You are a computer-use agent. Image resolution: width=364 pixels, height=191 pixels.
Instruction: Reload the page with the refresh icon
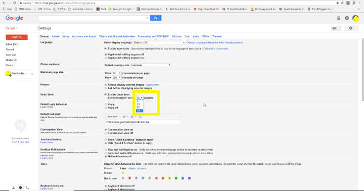(15, 3)
